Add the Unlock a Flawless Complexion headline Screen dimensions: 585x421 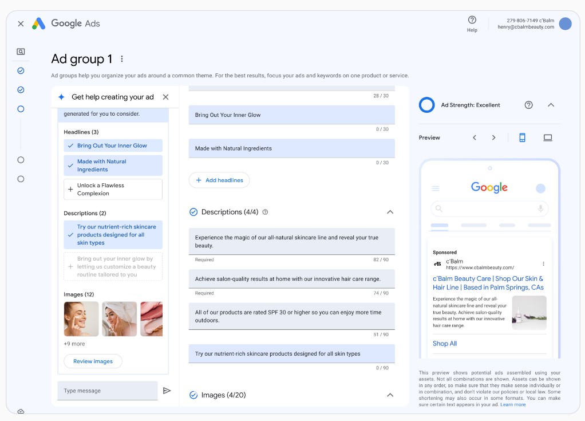pyautogui.click(x=113, y=189)
